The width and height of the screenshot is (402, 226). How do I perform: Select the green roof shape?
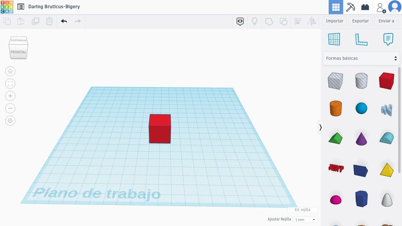[x=335, y=138]
